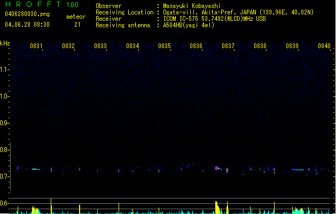Click time marker 0831
Image resolution: width=336 pixels, height=214 pixels.
(x=36, y=46)
